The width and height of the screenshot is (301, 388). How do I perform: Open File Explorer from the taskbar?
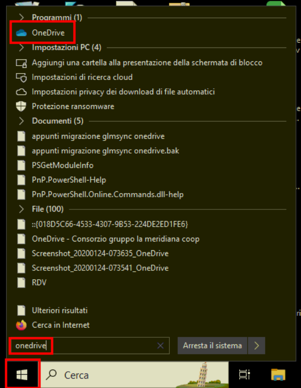pyautogui.click(x=278, y=374)
